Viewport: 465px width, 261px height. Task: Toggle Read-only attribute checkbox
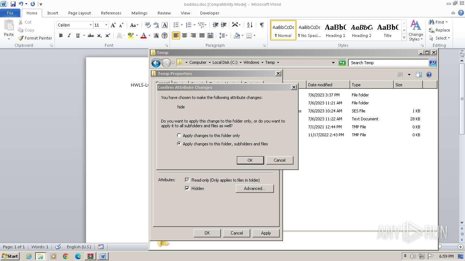(x=187, y=180)
